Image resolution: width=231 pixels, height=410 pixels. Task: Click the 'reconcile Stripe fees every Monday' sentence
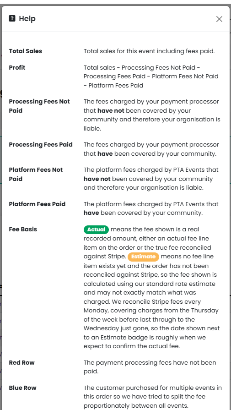coord(152,324)
